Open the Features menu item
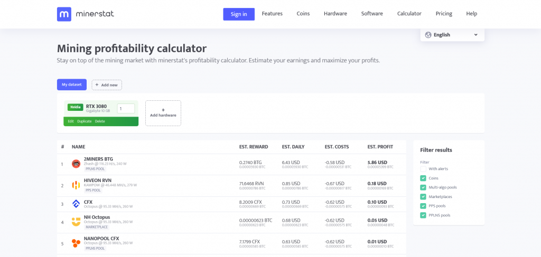The width and height of the screenshot is (541, 257). (272, 14)
